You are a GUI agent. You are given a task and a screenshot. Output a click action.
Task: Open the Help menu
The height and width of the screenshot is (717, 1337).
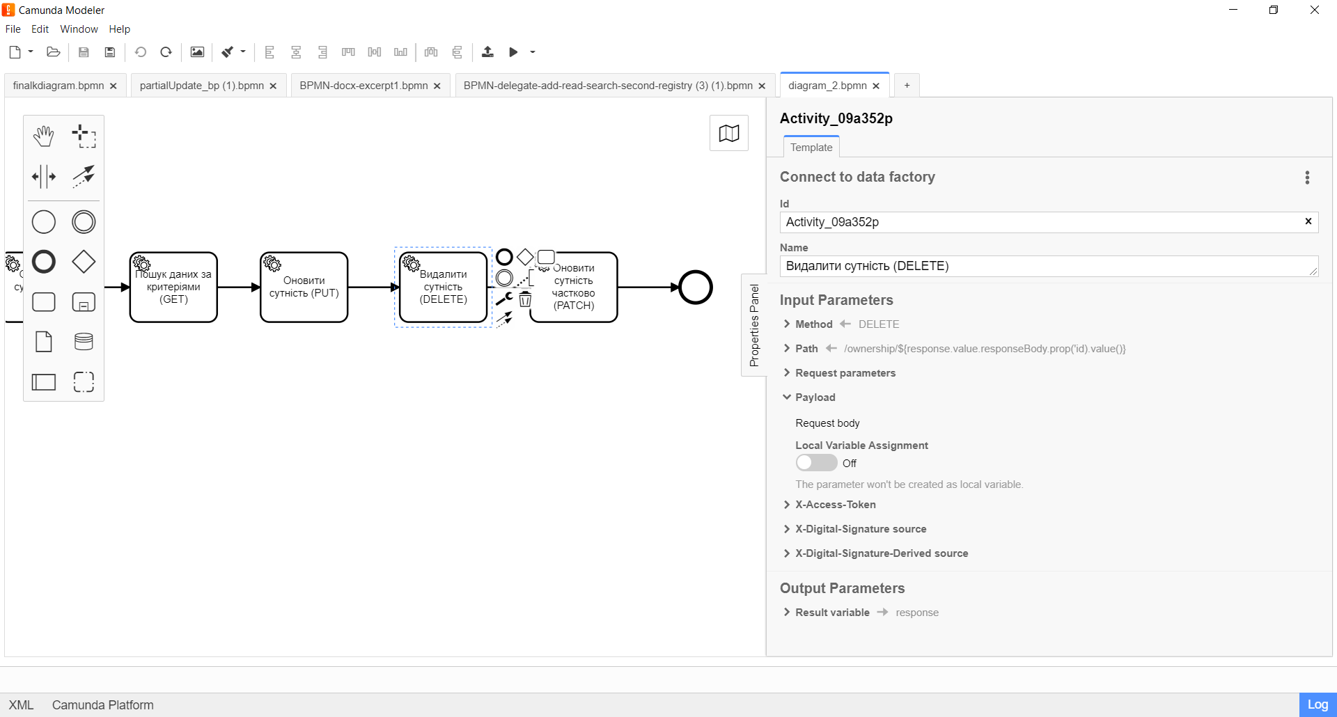[119, 29]
